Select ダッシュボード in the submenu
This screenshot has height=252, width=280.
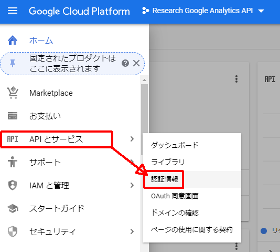click(192, 145)
